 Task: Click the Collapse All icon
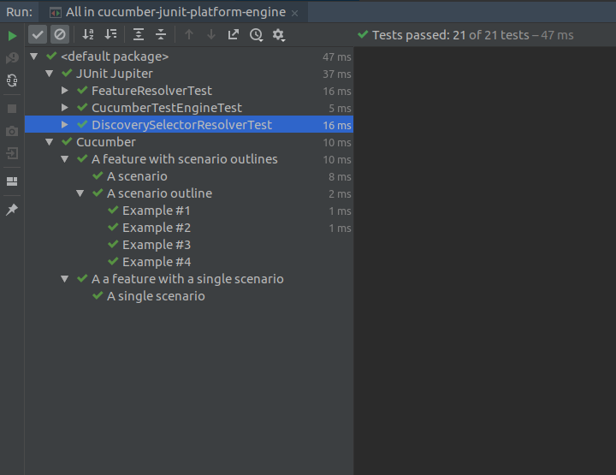(x=161, y=35)
